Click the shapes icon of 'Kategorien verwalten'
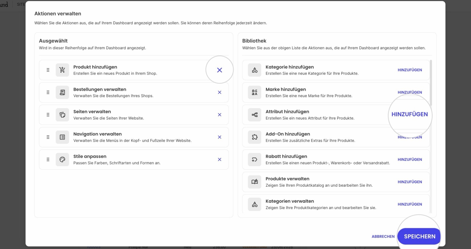Screen dimensions: 471x249 [x=255, y=204]
